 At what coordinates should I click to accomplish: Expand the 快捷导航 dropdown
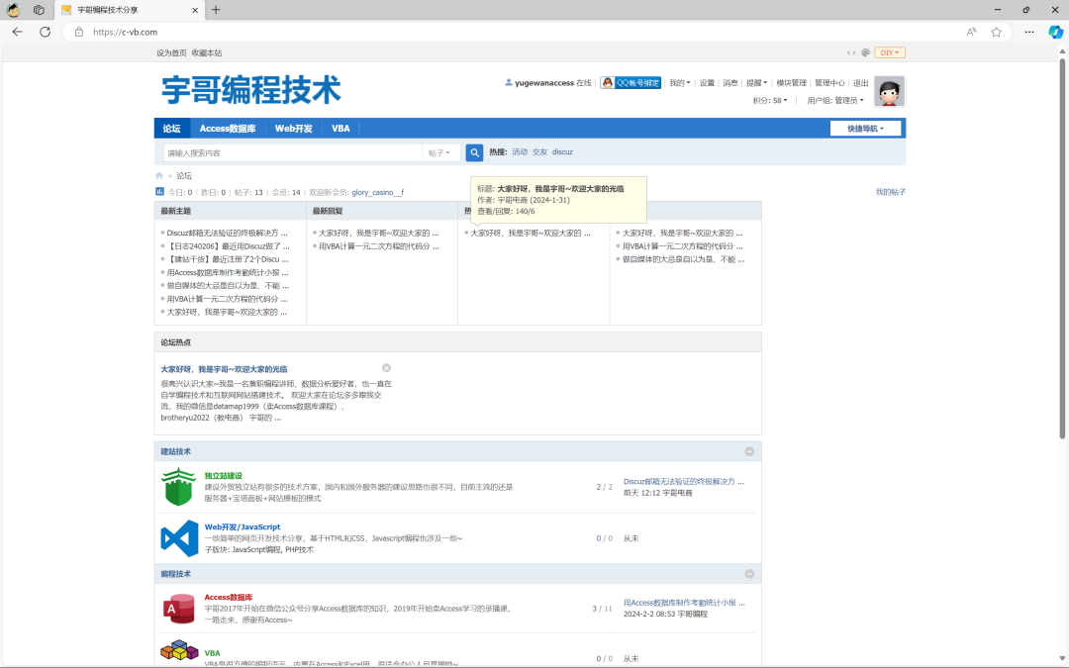[x=866, y=129]
